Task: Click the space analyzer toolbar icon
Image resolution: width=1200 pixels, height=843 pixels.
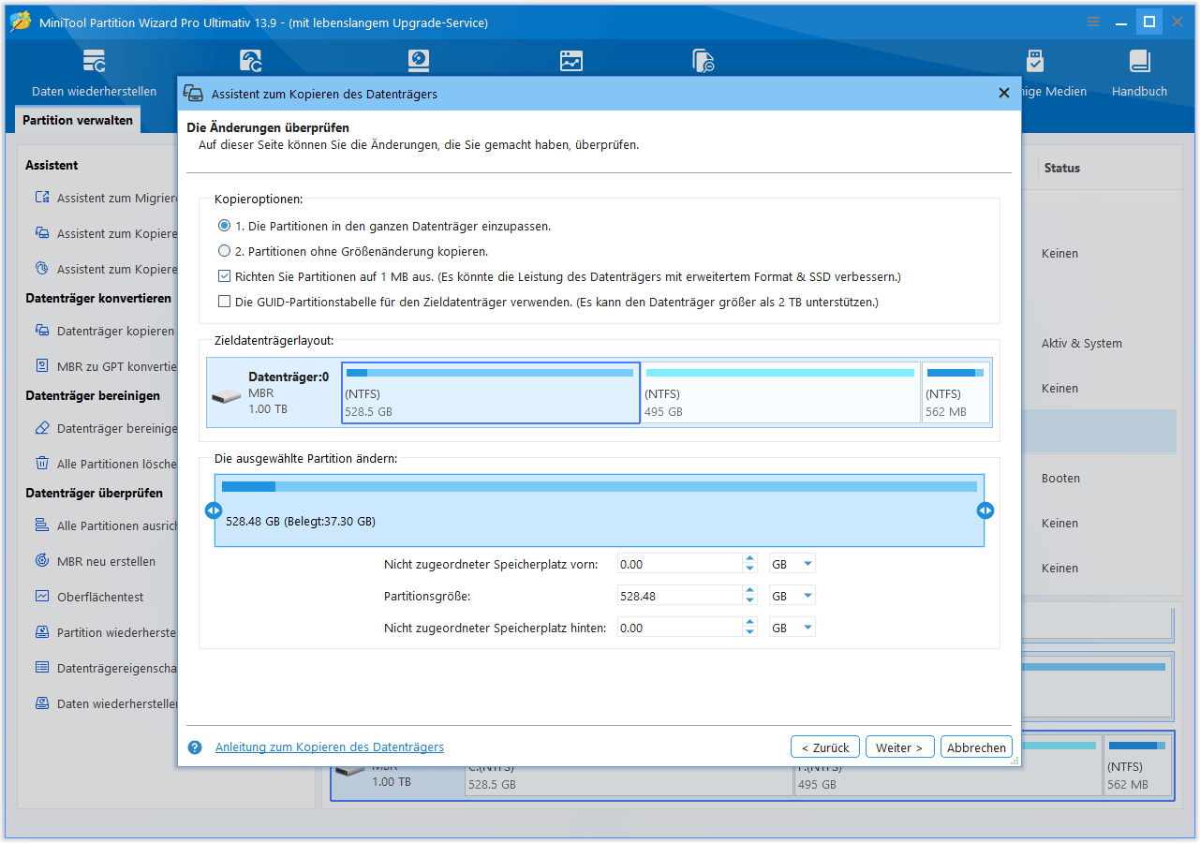Action: (704, 62)
